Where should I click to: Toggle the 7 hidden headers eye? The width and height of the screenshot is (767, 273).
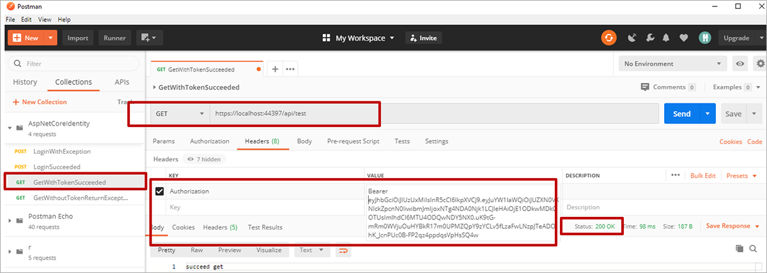191,158
